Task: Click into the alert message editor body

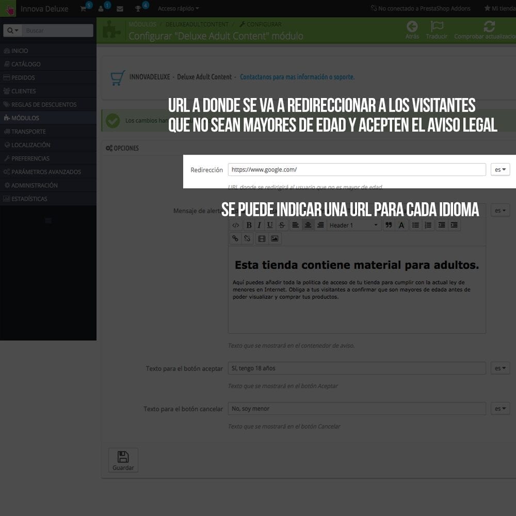Action: coord(357,289)
